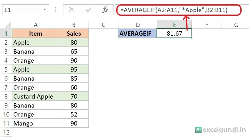
Task: Select row 3 header
Action: [x=6, y=51]
